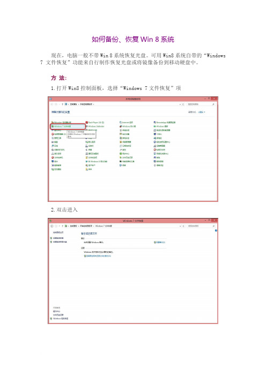
Task: Expand address dropdown in Windows 7 文件恢复 window
Action: (180, 226)
